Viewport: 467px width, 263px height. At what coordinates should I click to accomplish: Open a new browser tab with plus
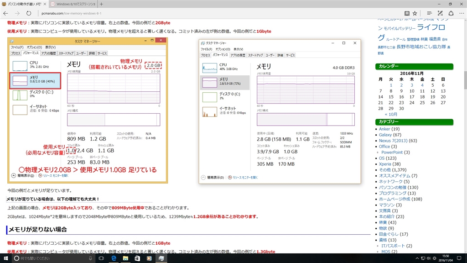click(101, 4)
